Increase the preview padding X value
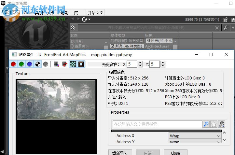This screenshot has height=155, width=235. (140, 63)
